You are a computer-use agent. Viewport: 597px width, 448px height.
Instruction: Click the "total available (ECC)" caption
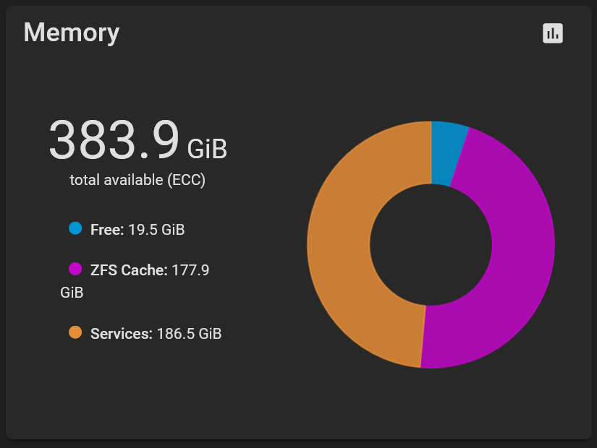tap(137, 180)
